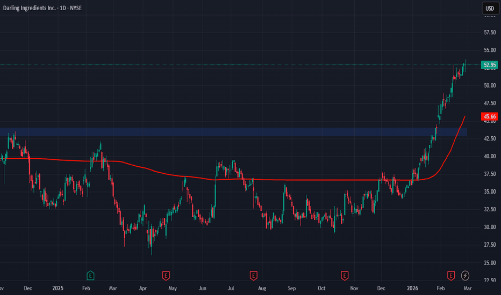The height and width of the screenshot is (295, 501).
Task: Click the 27.50 price axis label
Action: pos(490,245)
